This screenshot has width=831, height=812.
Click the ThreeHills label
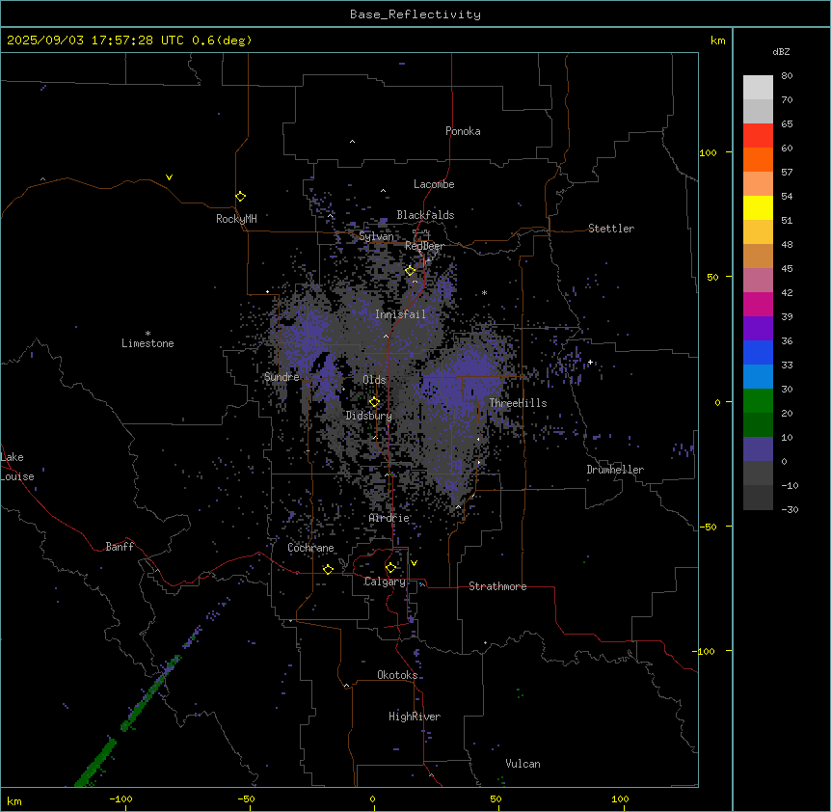518,403
